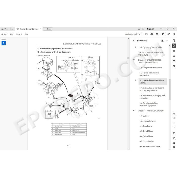Open bookmark 6-1 Outline
Image resolution: width=177 pixels, height=177 pixels.
tap(144, 116)
